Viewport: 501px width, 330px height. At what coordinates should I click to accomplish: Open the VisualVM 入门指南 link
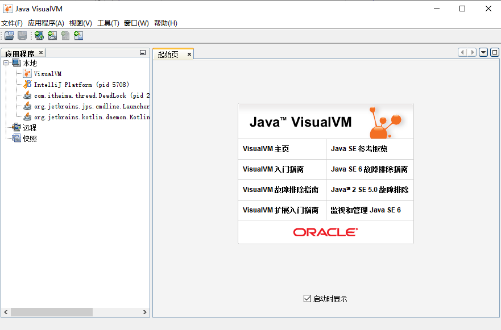coord(273,169)
